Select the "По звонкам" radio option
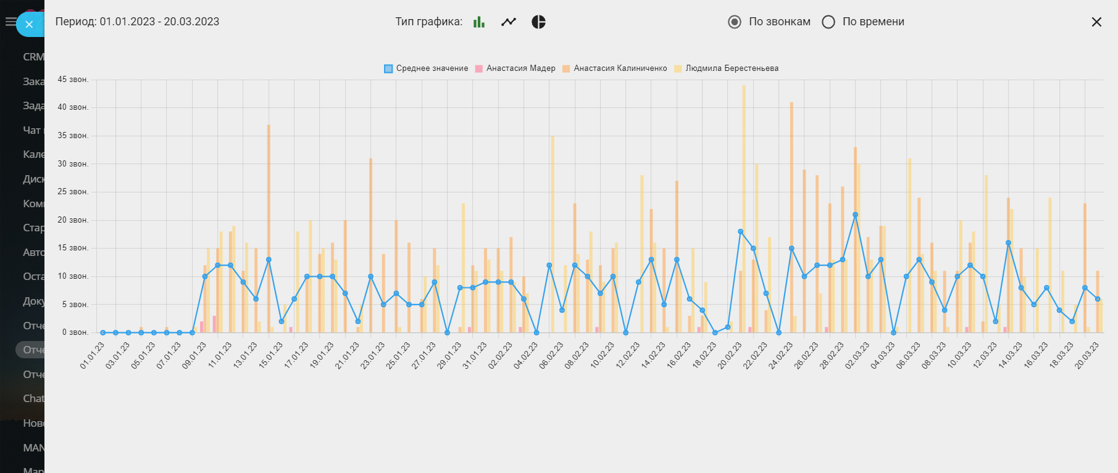 point(735,22)
